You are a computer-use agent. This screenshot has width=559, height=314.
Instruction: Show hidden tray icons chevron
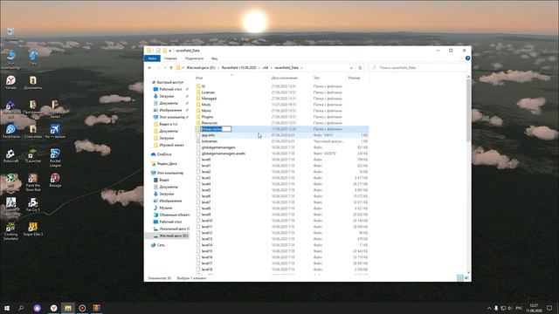tap(489, 308)
